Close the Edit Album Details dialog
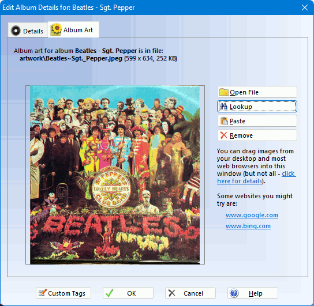Image resolution: width=314 pixels, height=306 pixels. 305,7
